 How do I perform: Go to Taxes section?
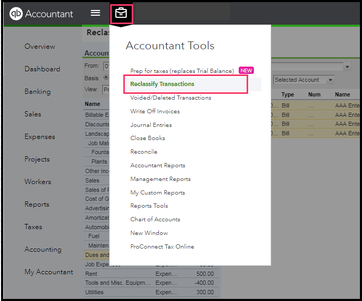33,227
